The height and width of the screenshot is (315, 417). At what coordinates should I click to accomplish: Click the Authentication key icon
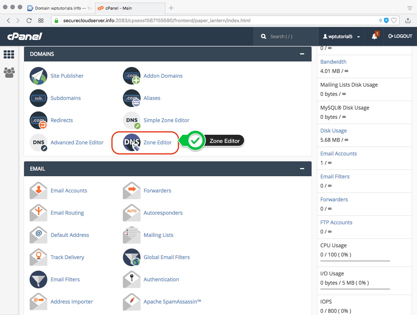(132, 279)
